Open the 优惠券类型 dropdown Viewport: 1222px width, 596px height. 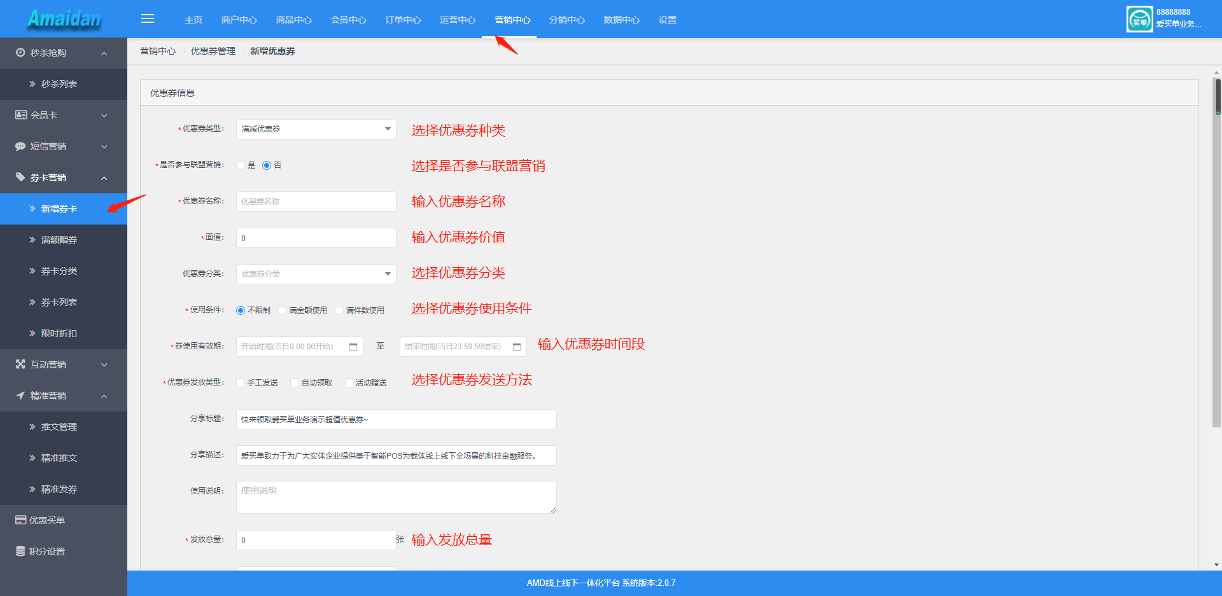pos(316,129)
